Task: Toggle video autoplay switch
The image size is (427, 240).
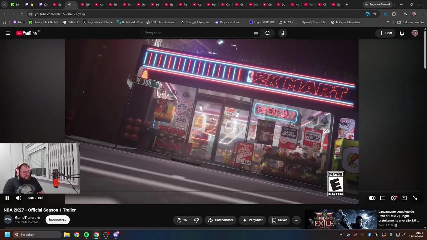Action: 372,198
